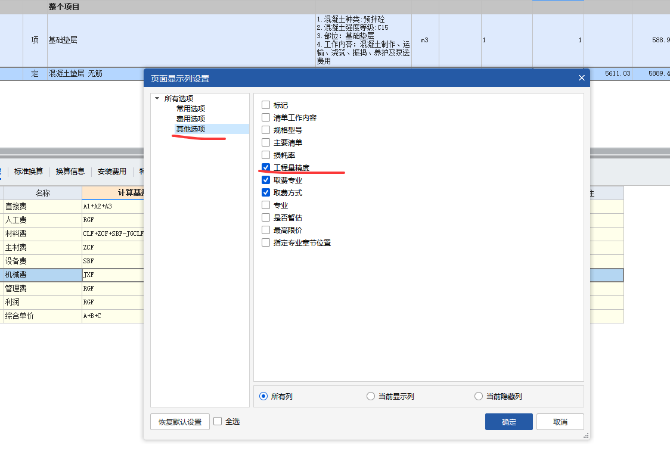
Task: Select 费用选项 in the options tree
Action: 191,119
